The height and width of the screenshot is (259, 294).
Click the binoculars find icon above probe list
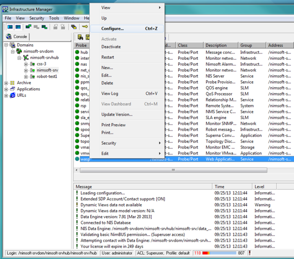tap(80, 38)
